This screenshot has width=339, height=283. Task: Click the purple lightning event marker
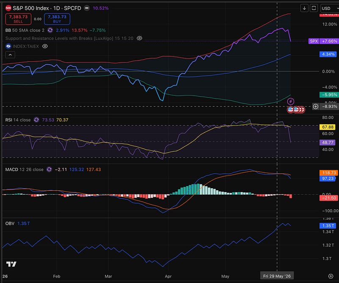291,101
